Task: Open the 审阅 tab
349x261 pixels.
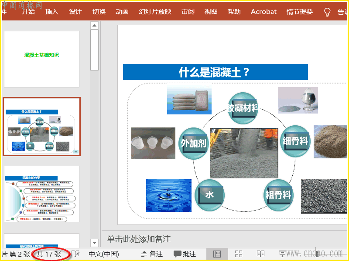Action: (188, 12)
